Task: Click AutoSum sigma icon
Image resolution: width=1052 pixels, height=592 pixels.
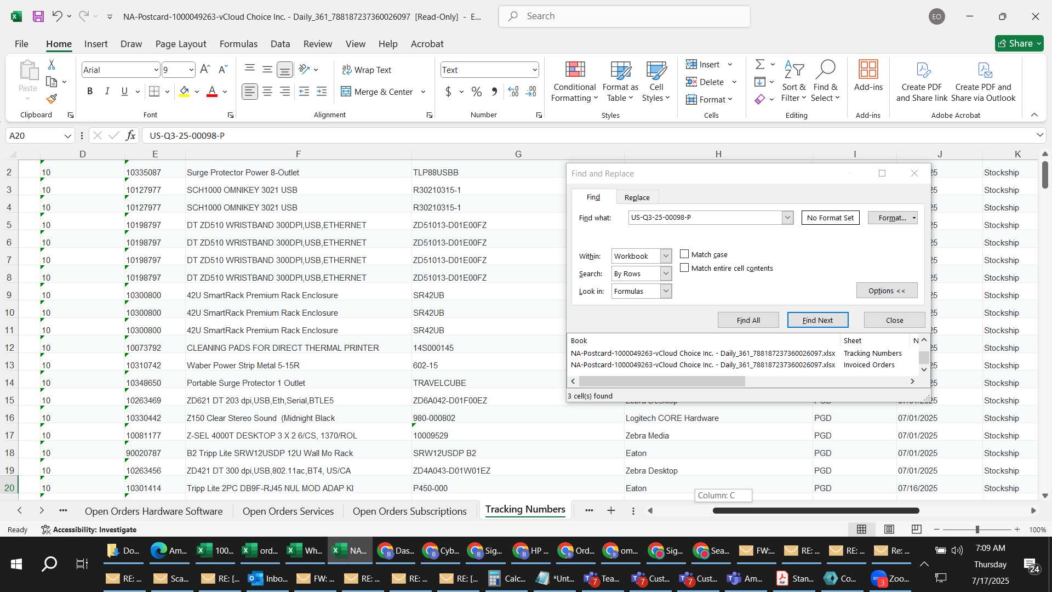Action: pos(760,64)
